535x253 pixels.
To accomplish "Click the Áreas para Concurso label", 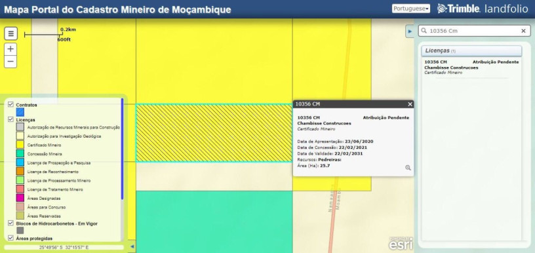I will tap(47, 207).
